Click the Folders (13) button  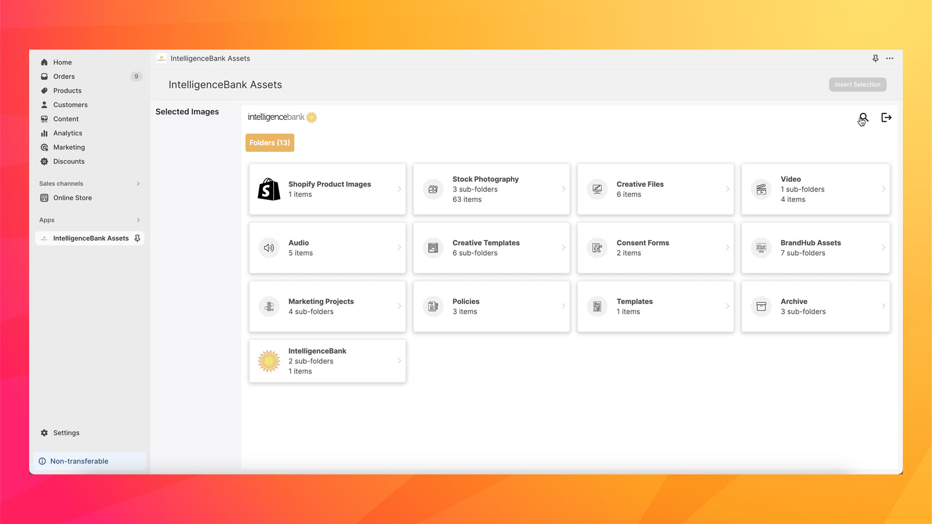click(270, 143)
